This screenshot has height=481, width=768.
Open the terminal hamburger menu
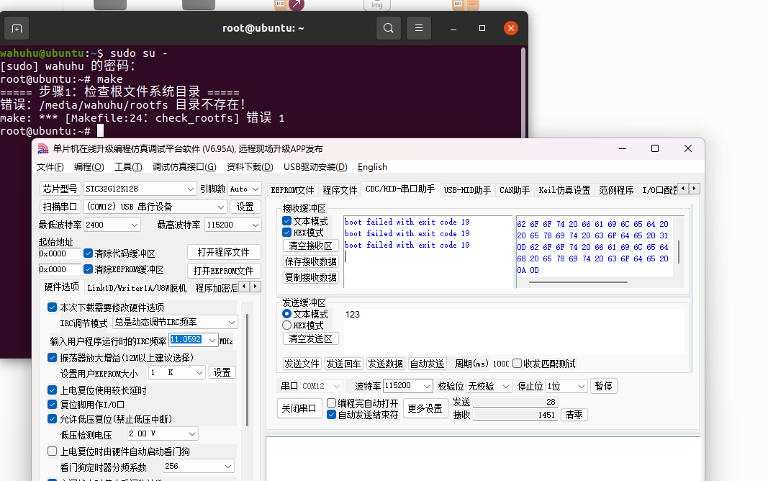pyautogui.click(x=418, y=28)
